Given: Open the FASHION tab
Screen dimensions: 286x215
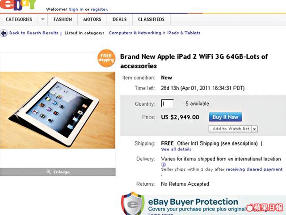Looking at the screenshot, I should (x=63, y=19).
